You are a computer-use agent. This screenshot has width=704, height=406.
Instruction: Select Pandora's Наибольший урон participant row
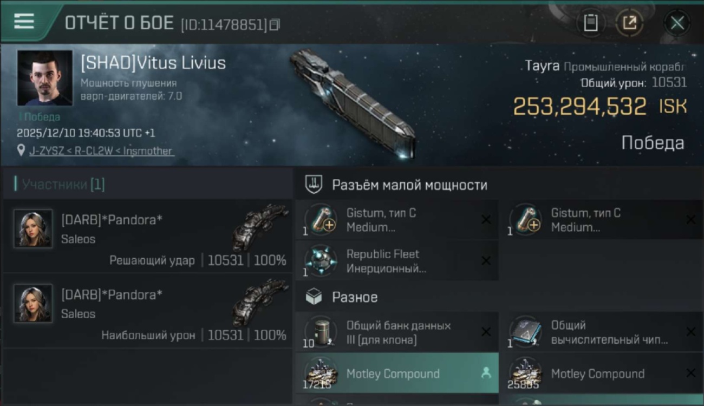click(147, 311)
